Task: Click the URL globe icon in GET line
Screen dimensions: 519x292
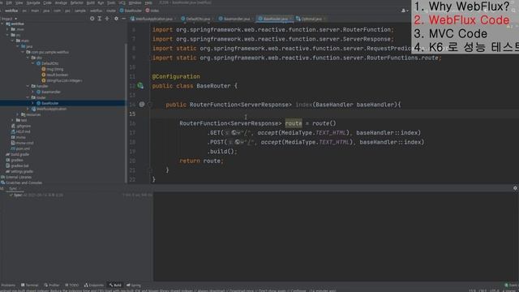Action: tap(234, 133)
